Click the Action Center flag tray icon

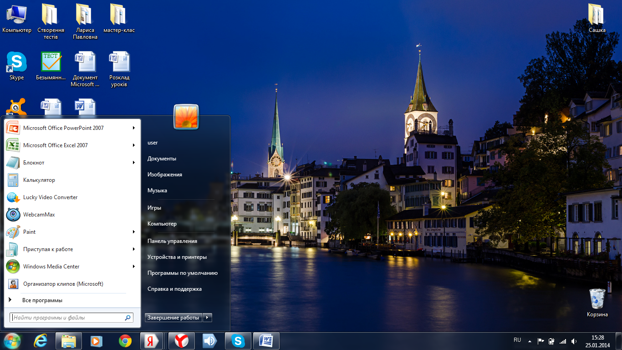click(540, 341)
